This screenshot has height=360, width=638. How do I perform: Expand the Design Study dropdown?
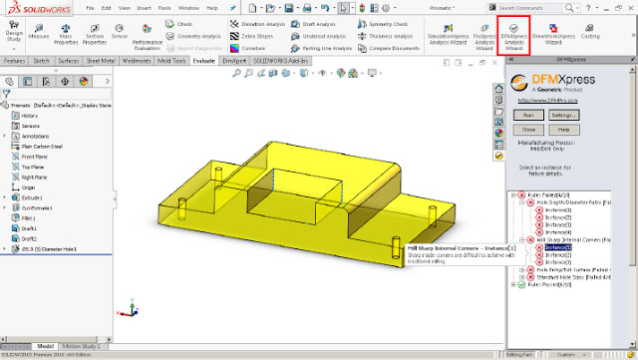(x=13, y=49)
